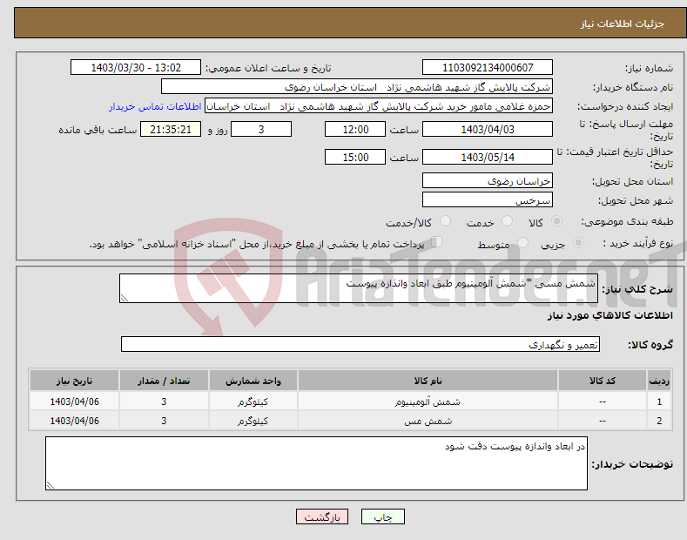The image size is (687, 540).
Task: Click the چاپ (print) button
Action: point(382,516)
